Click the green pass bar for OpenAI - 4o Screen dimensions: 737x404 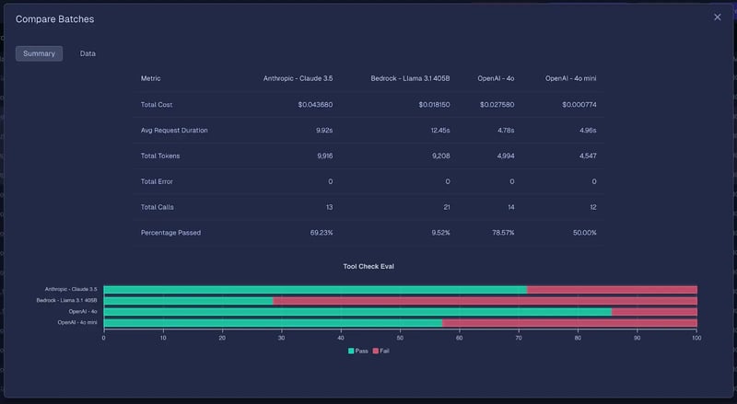(357, 311)
